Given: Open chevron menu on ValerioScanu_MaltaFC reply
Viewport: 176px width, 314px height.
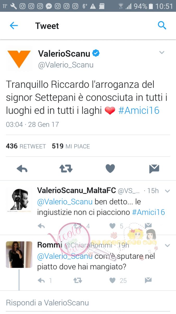Looking at the screenshot, I should point(167,191).
